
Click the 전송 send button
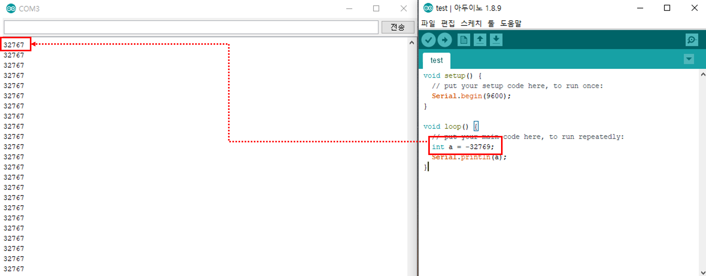(398, 27)
